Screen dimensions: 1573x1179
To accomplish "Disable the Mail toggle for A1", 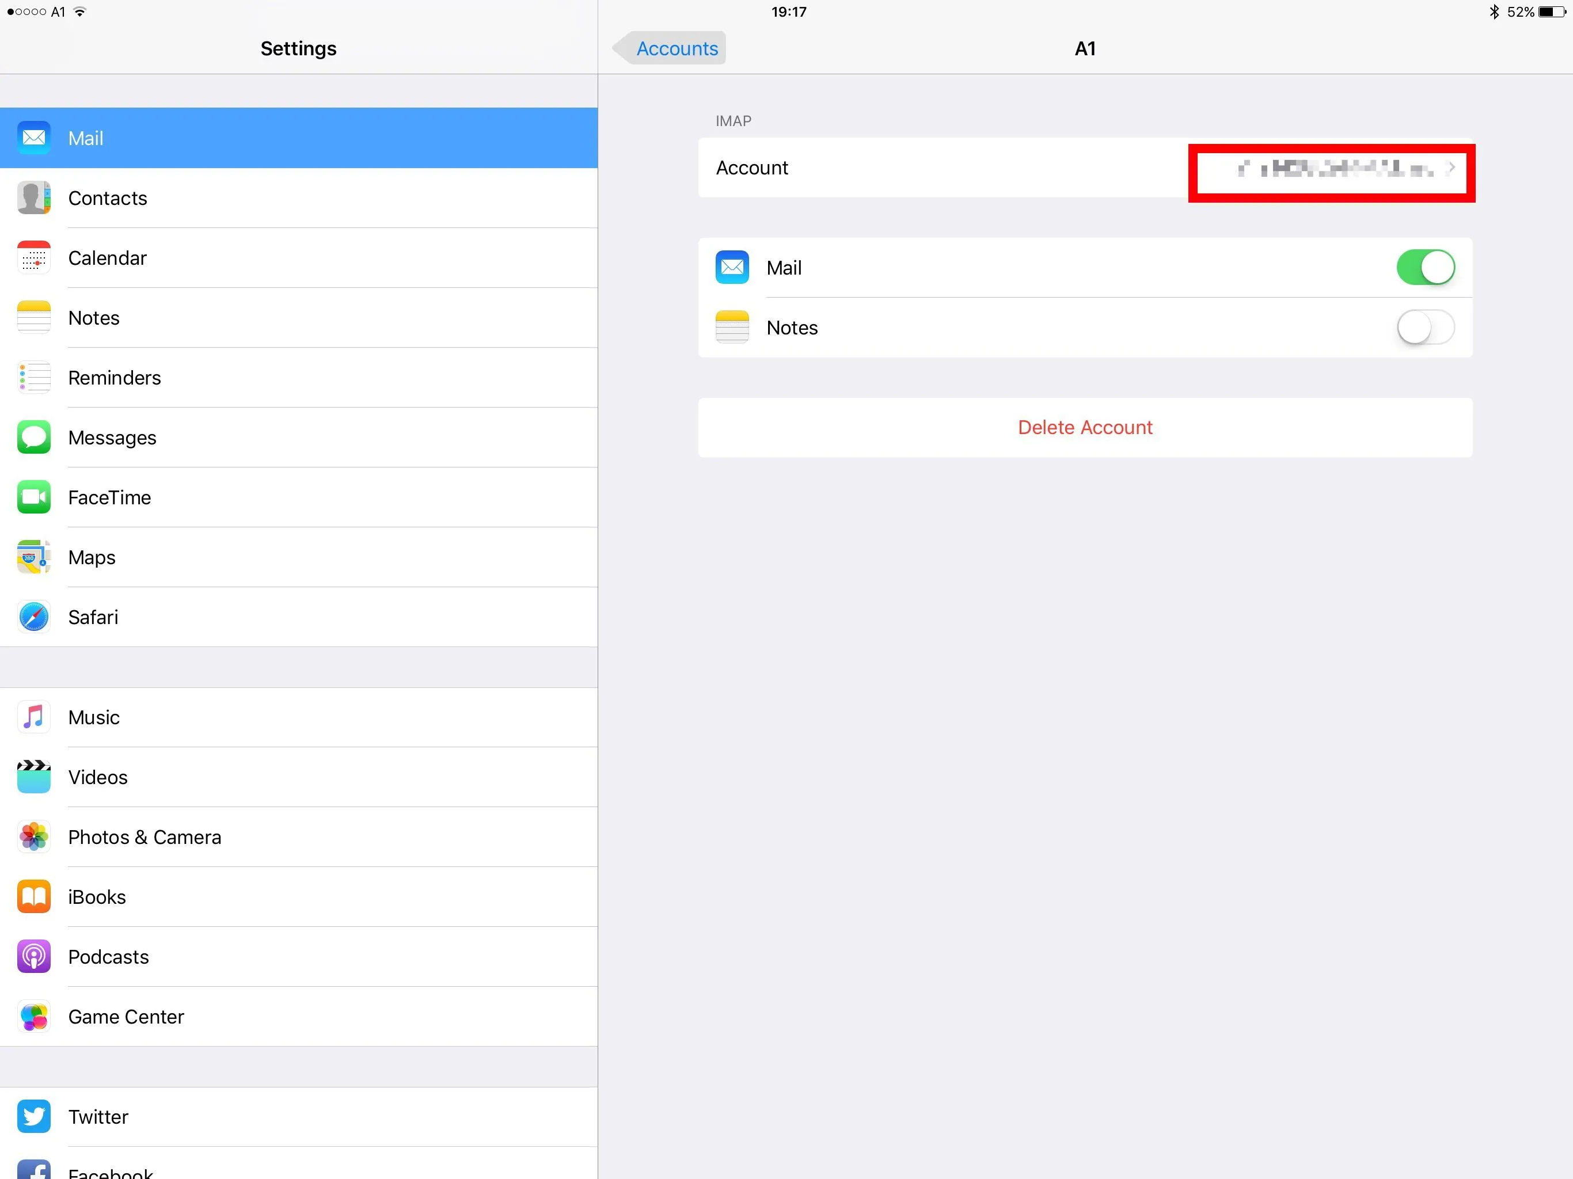I will pos(1424,267).
